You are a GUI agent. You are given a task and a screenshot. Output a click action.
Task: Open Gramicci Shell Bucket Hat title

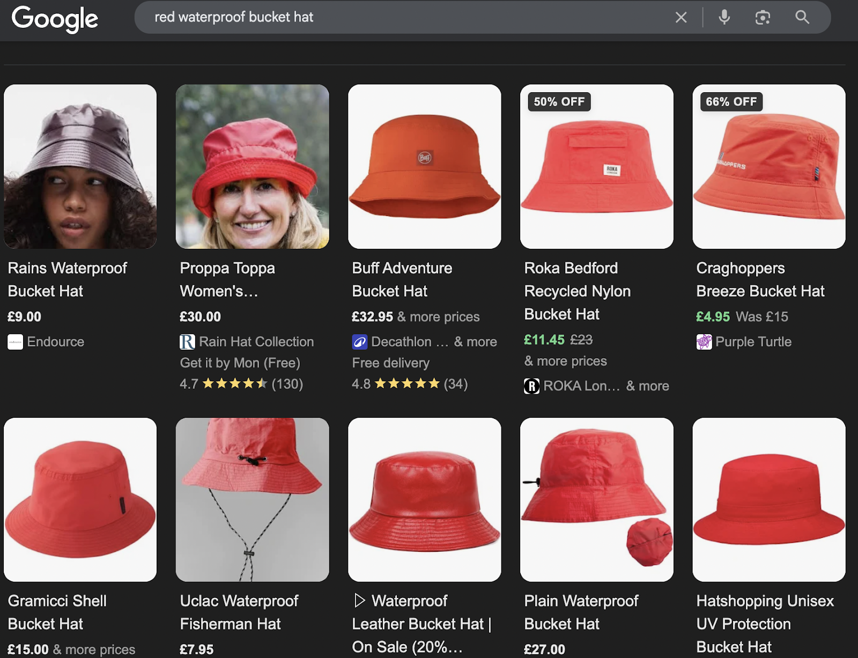click(57, 612)
